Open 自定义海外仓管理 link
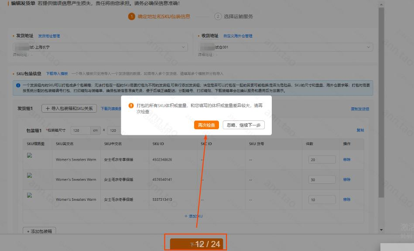Image resolution: width=414 pixels, height=251 pixels. (237, 36)
